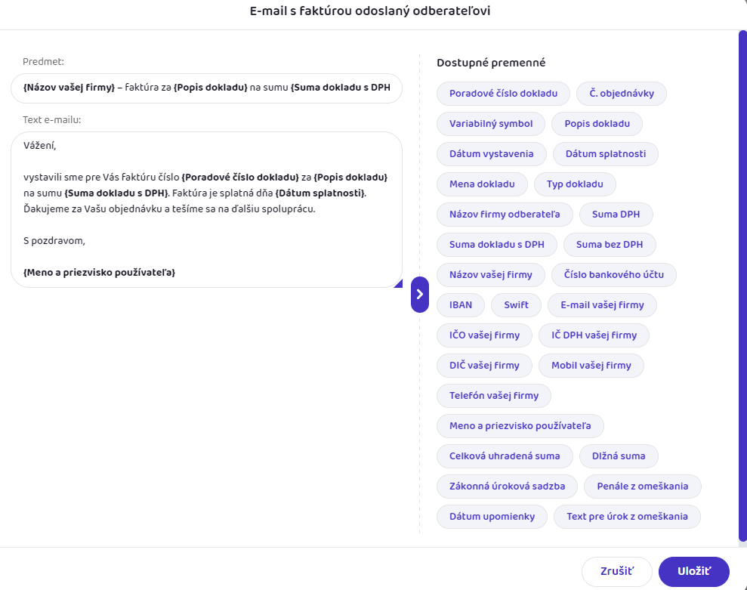Select the IBAN variable chip
This screenshot has height=590, width=747.
[x=461, y=305]
